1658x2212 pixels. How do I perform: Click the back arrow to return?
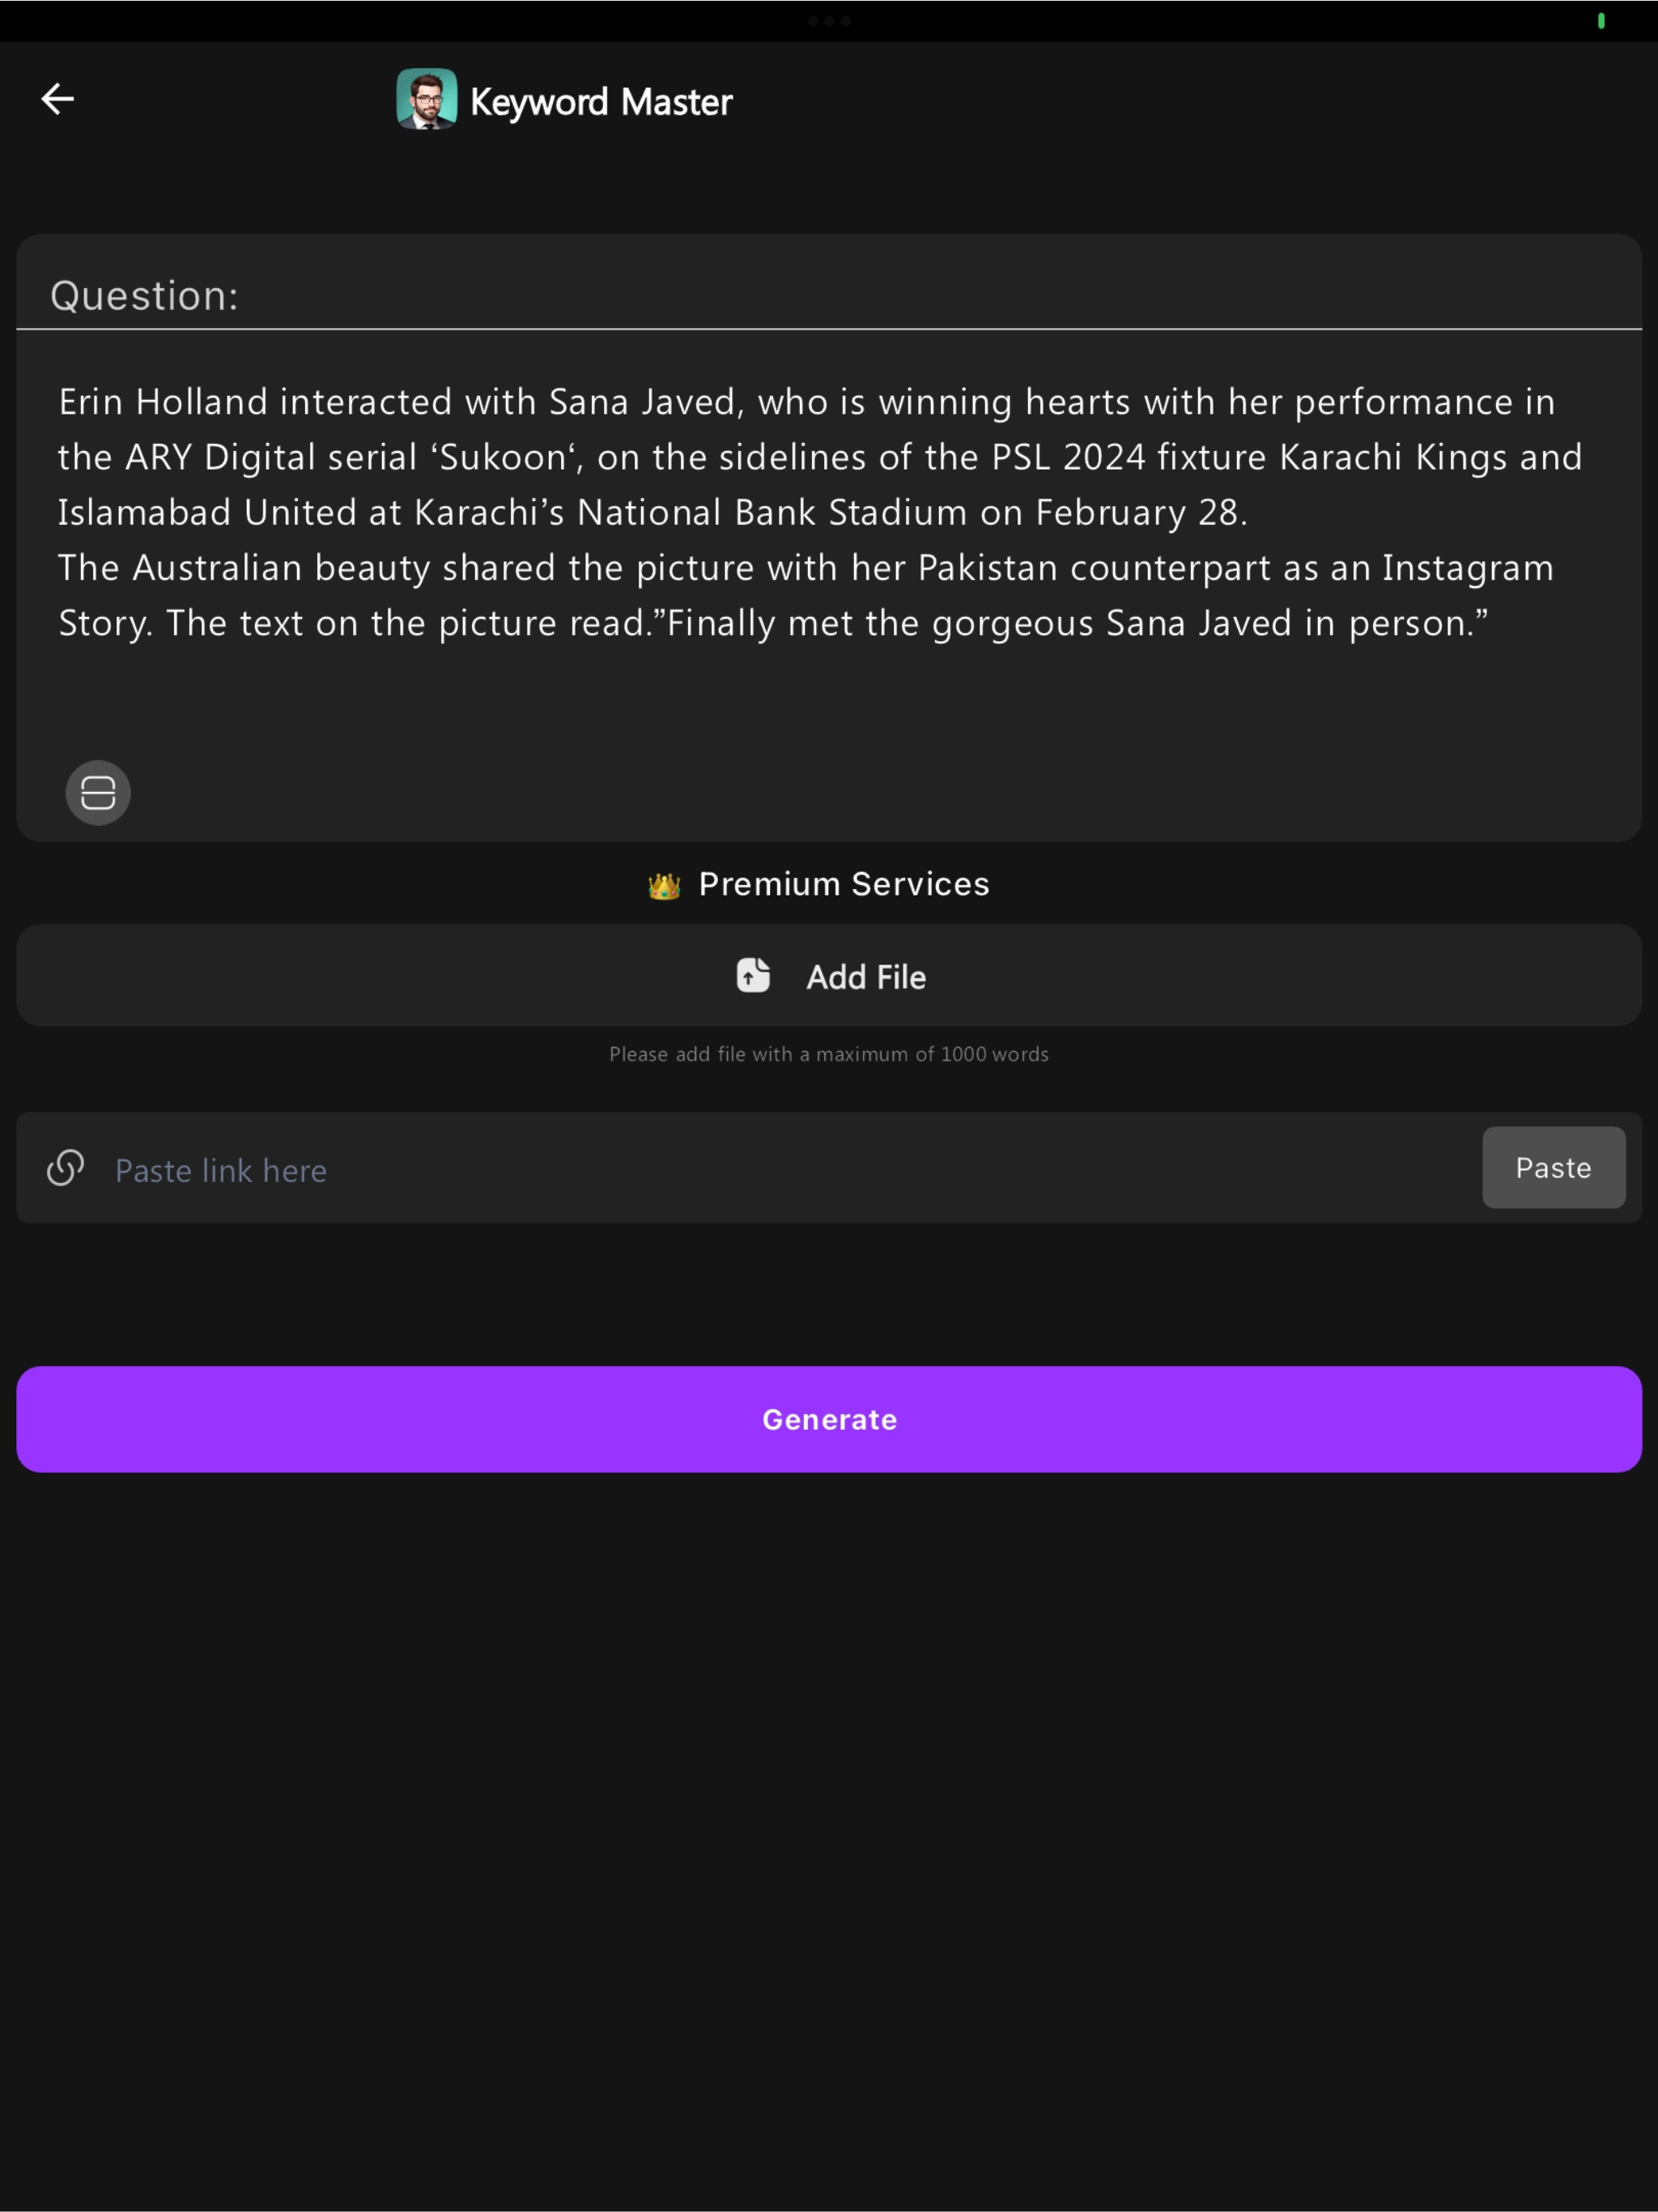pyautogui.click(x=57, y=98)
